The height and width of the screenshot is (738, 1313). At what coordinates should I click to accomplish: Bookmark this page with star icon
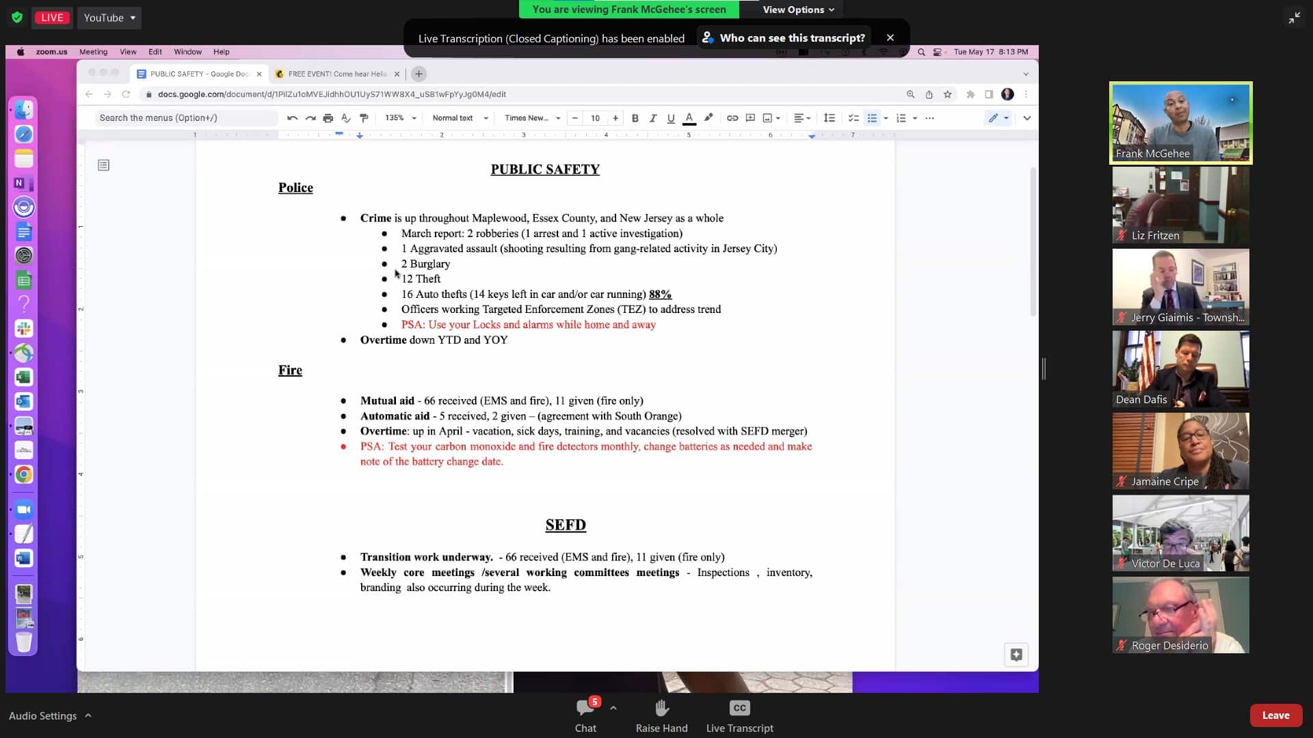coord(947,94)
